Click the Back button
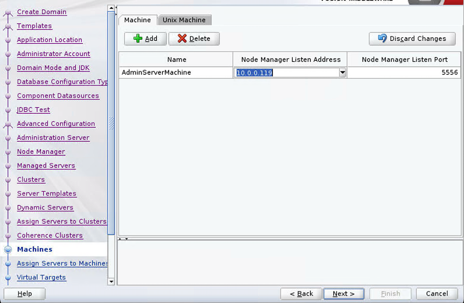Viewport: 464px width, 303px height. point(301,294)
